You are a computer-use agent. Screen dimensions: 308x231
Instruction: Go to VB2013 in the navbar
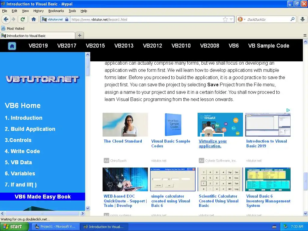[124, 46]
